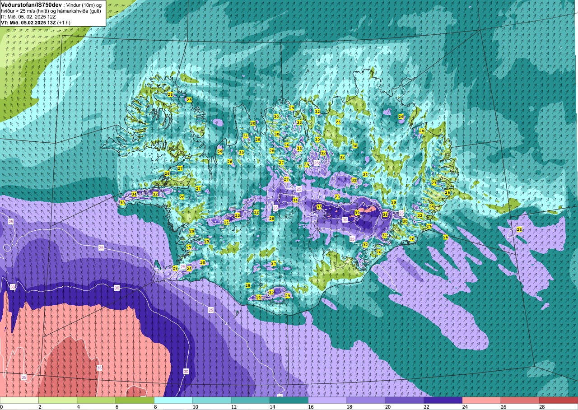Click the Veðurstofan/IS750dev title text
The height and width of the screenshot is (410, 578).
click(x=31, y=5)
